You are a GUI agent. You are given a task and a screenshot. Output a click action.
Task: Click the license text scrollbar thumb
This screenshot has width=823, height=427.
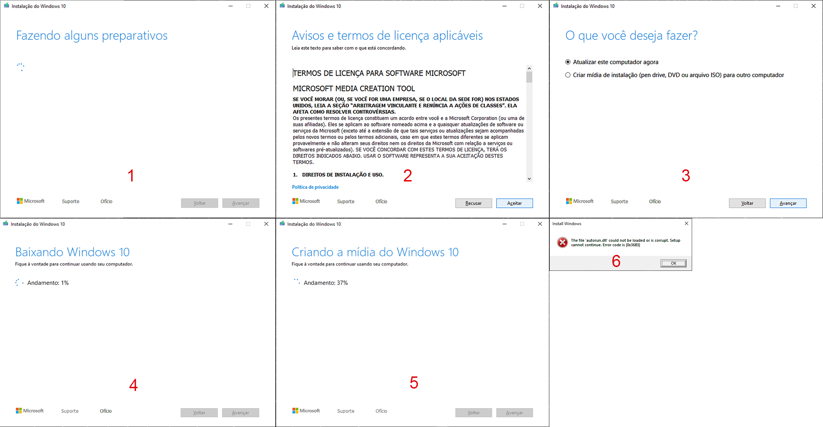(x=529, y=77)
